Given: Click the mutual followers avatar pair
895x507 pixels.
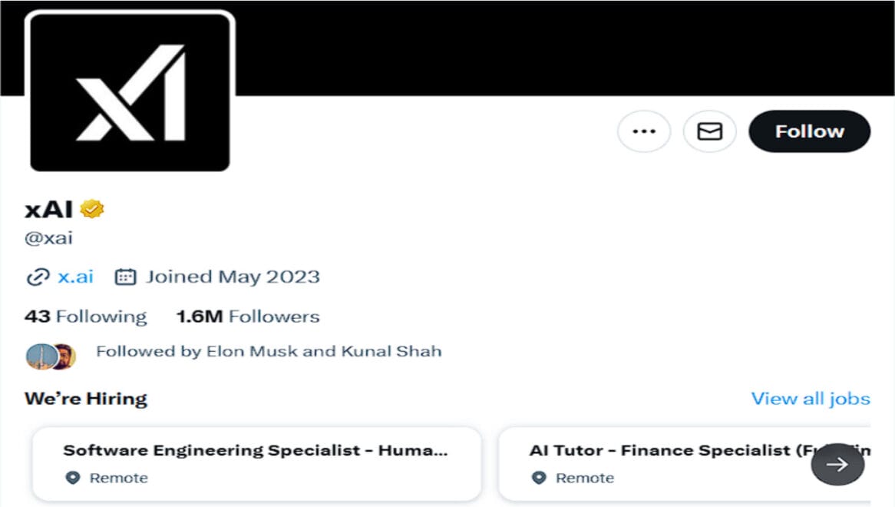Looking at the screenshot, I should (51, 357).
